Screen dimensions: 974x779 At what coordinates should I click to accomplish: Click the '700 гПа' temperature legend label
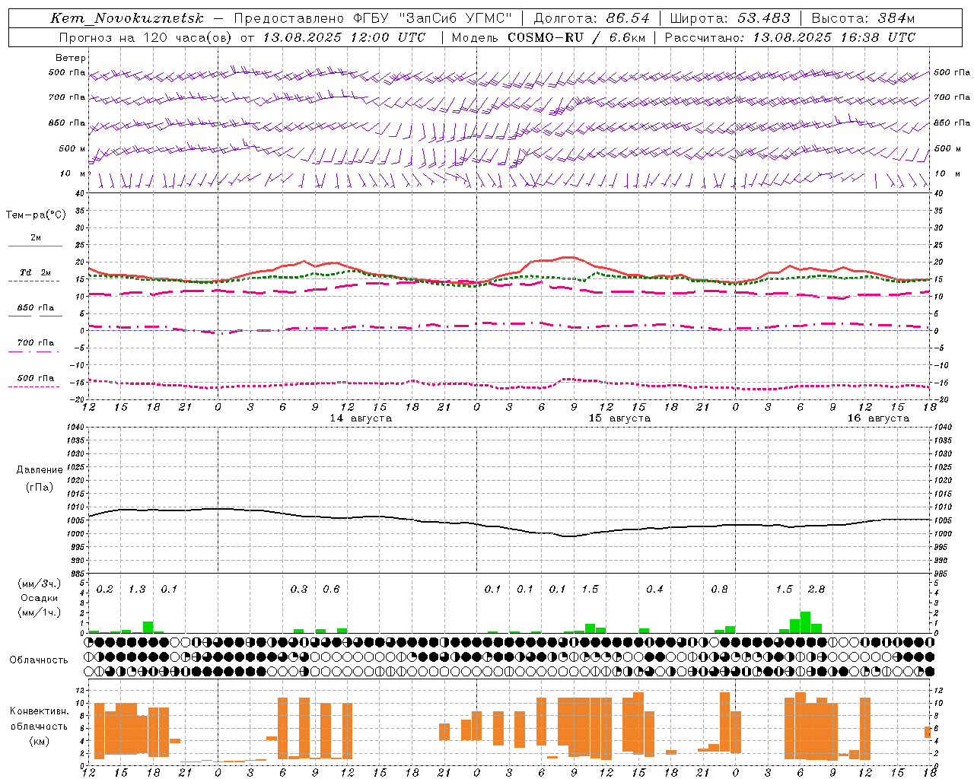tap(36, 343)
